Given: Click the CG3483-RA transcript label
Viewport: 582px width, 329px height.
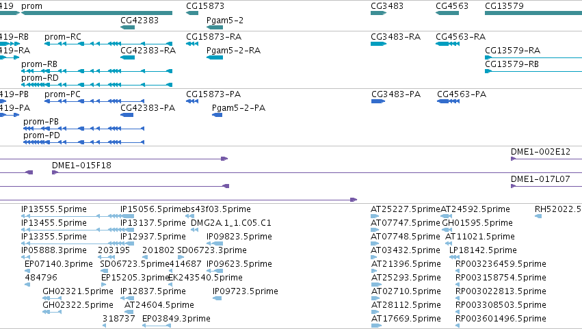Looking at the screenshot, I should 396,37.
